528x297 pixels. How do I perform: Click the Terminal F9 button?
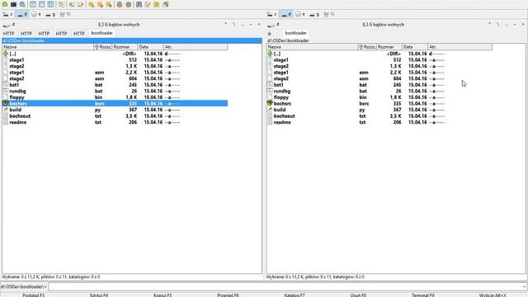pos(423,295)
